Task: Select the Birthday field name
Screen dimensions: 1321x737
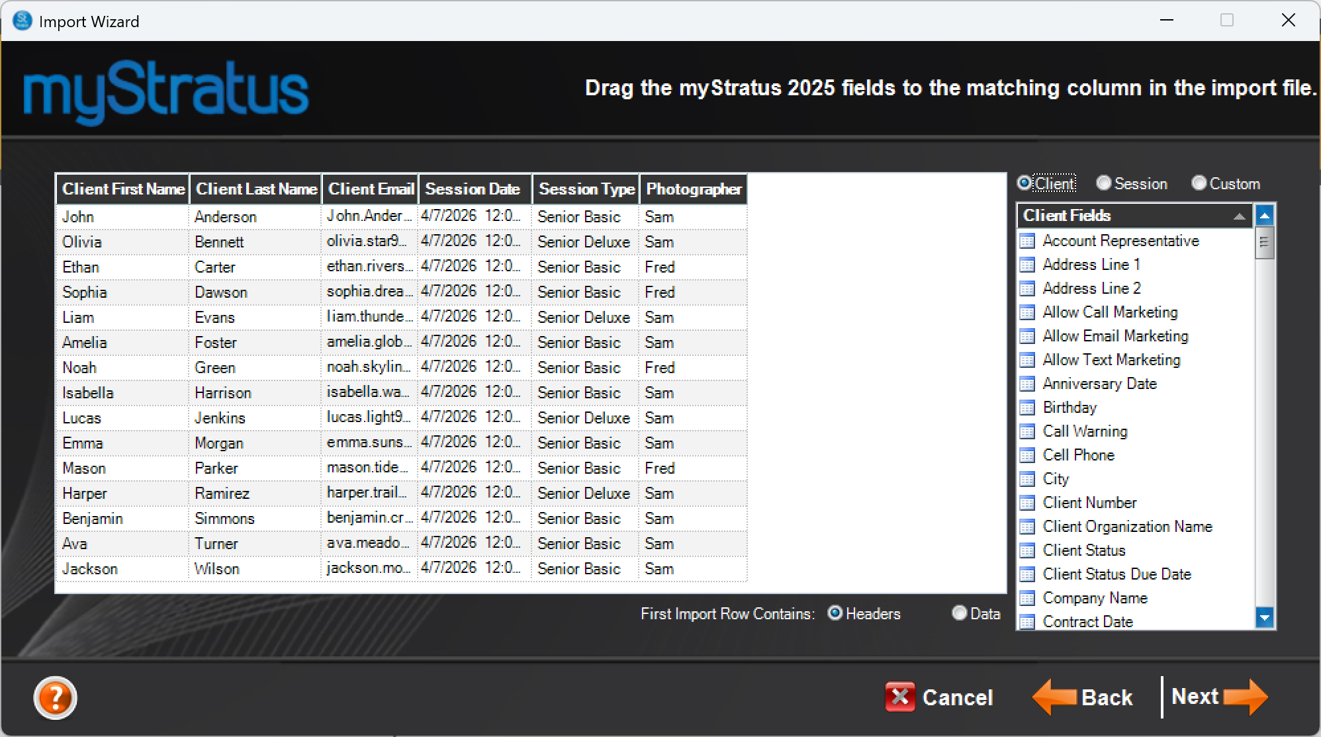Action: pos(1070,408)
